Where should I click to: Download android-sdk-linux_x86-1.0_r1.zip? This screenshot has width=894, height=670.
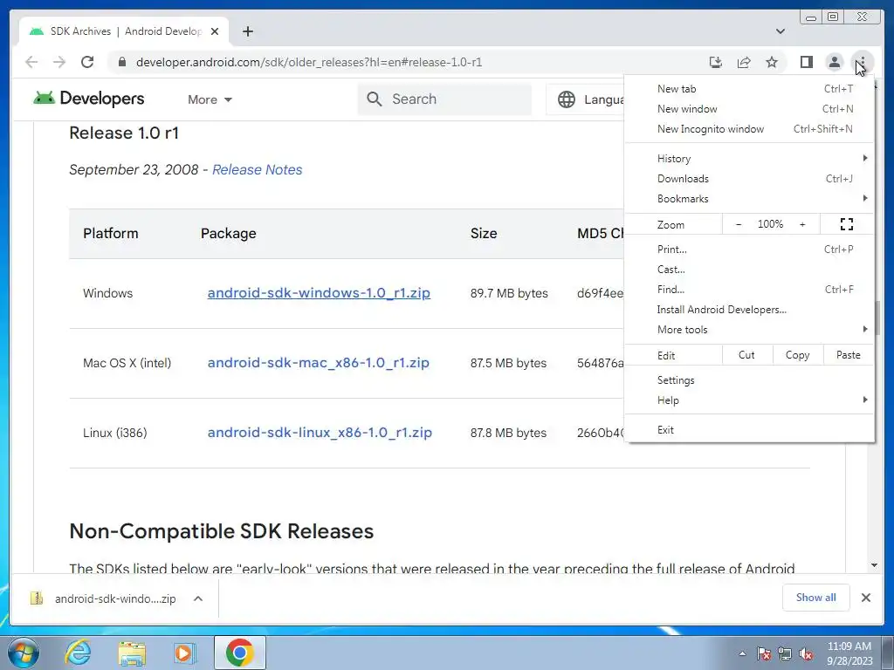pyautogui.click(x=320, y=433)
